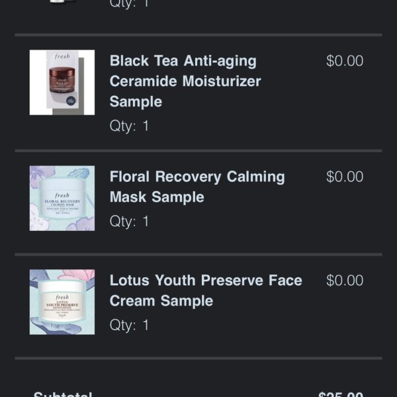Click the fresh logo on Black Tea box
The image size is (397, 397).
[62, 56]
